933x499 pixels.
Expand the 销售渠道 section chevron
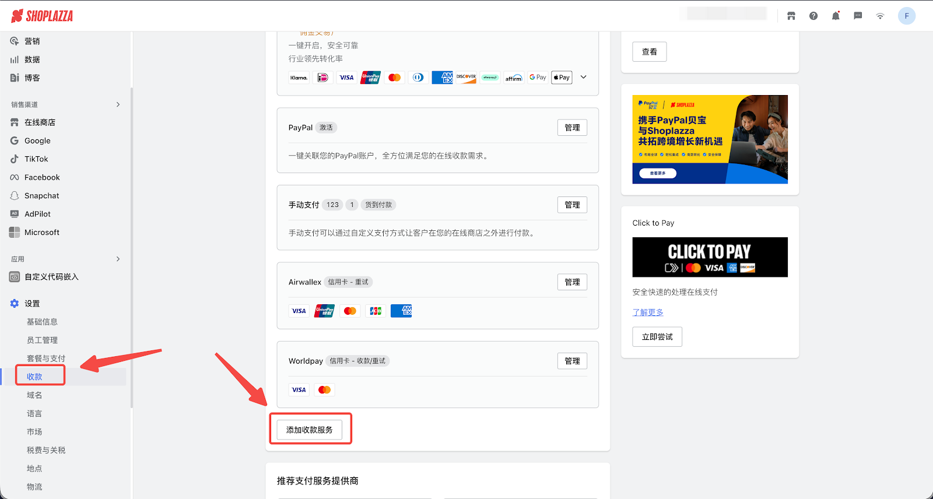[x=118, y=104]
